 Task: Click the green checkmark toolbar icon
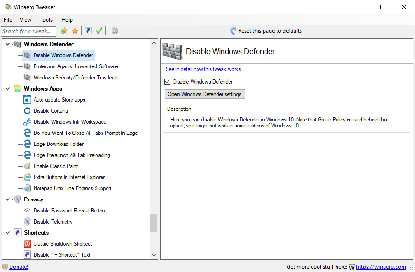coord(99,31)
